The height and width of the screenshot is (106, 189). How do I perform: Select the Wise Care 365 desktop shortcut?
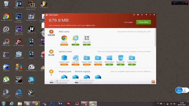(x=19, y=55)
